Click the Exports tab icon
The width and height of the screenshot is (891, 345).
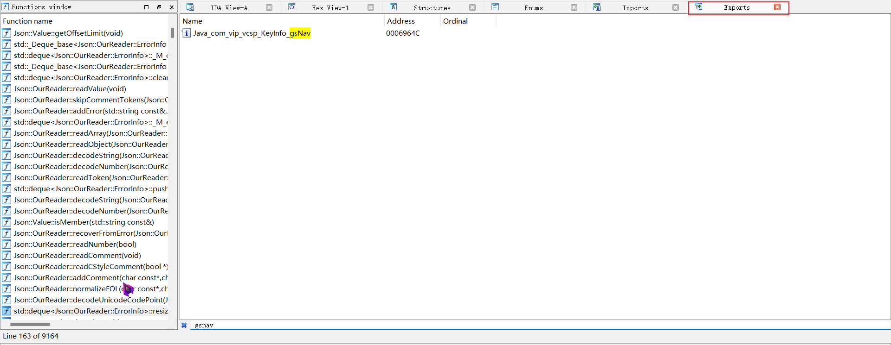tap(698, 7)
